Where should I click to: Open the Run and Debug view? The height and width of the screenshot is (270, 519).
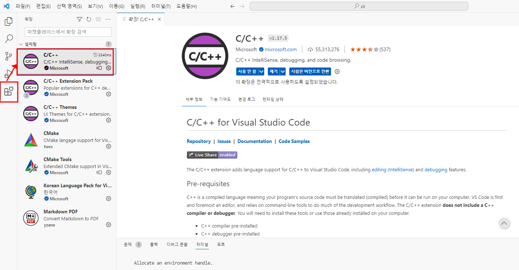click(9, 74)
